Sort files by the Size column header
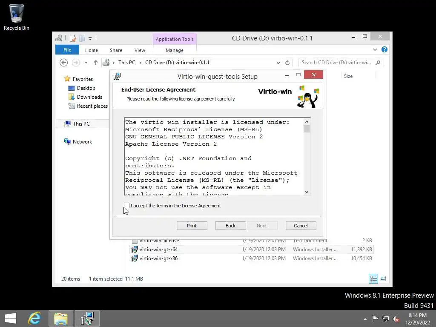This screenshot has height=327, width=436. [348, 76]
